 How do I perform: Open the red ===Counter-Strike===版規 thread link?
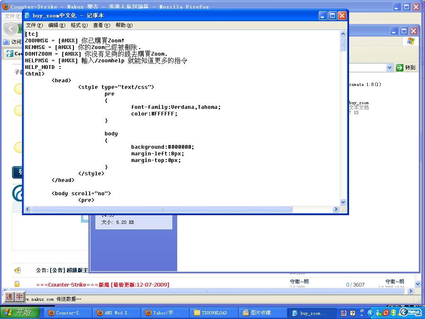point(103,285)
